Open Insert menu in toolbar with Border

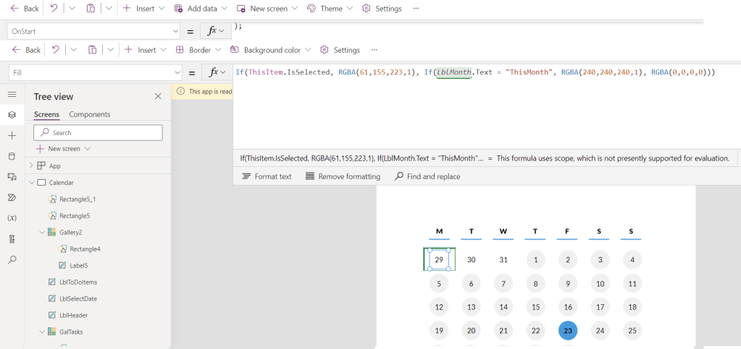tap(146, 50)
